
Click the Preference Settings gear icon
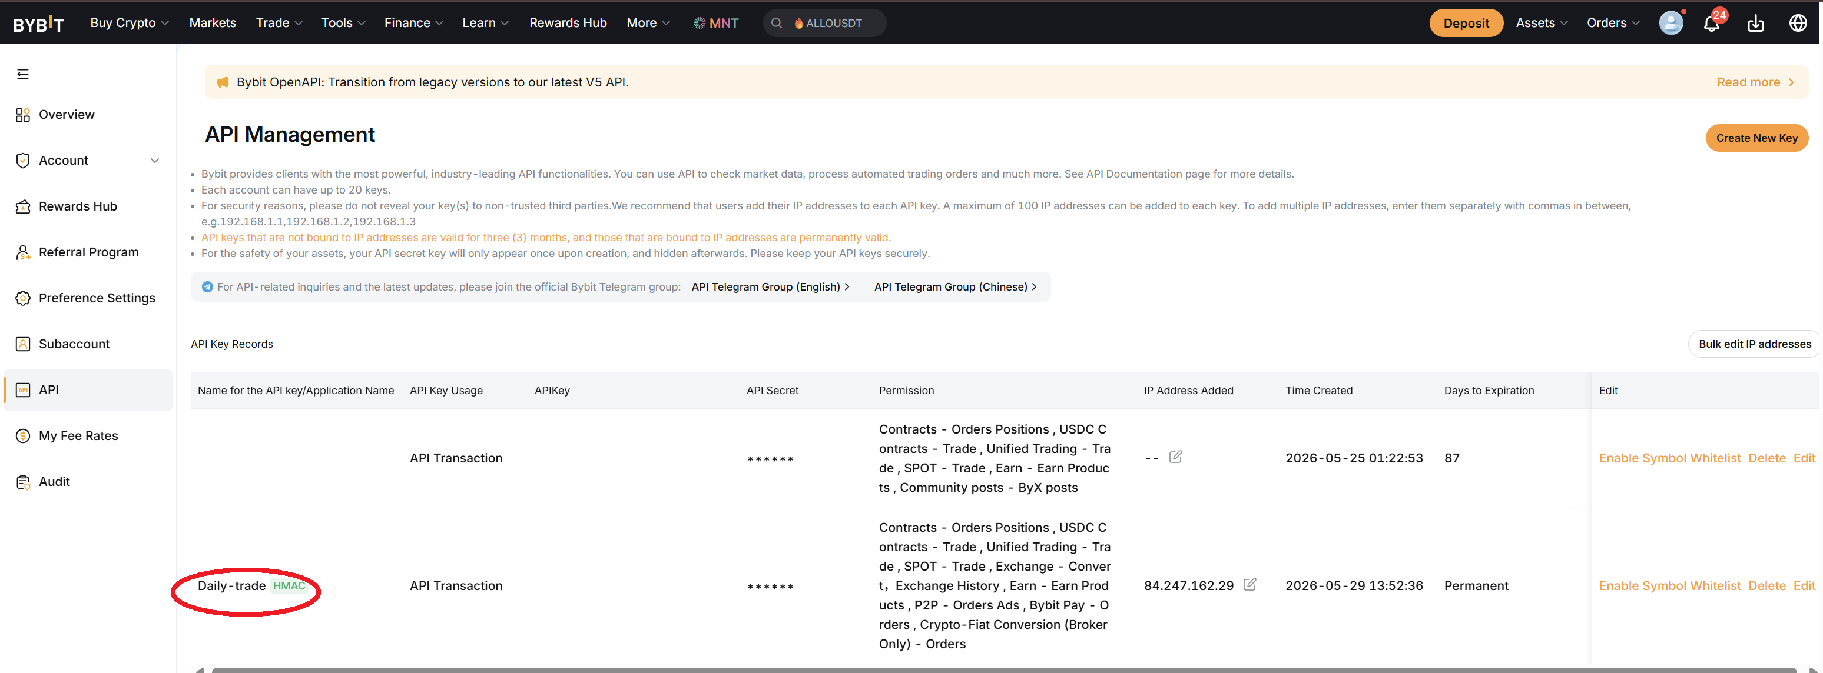tap(22, 298)
